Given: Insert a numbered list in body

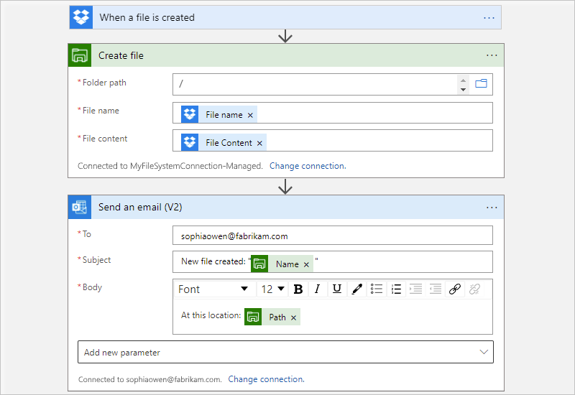Looking at the screenshot, I should tap(396, 289).
